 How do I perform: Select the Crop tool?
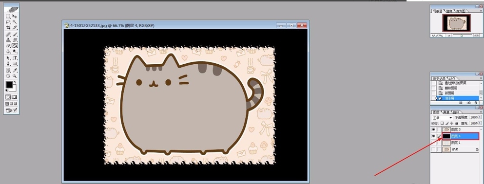[x=8, y=27]
